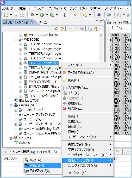
Task: Expand the iSeries コマンド node
Action: (x=11, y=101)
